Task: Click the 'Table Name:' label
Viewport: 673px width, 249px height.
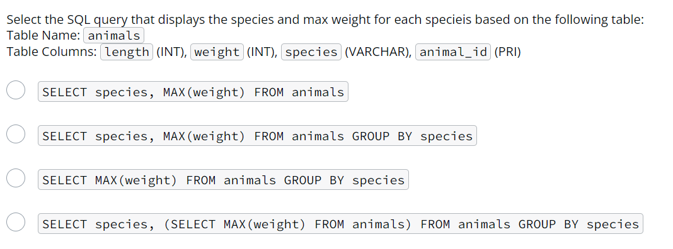Action: click(x=43, y=36)
